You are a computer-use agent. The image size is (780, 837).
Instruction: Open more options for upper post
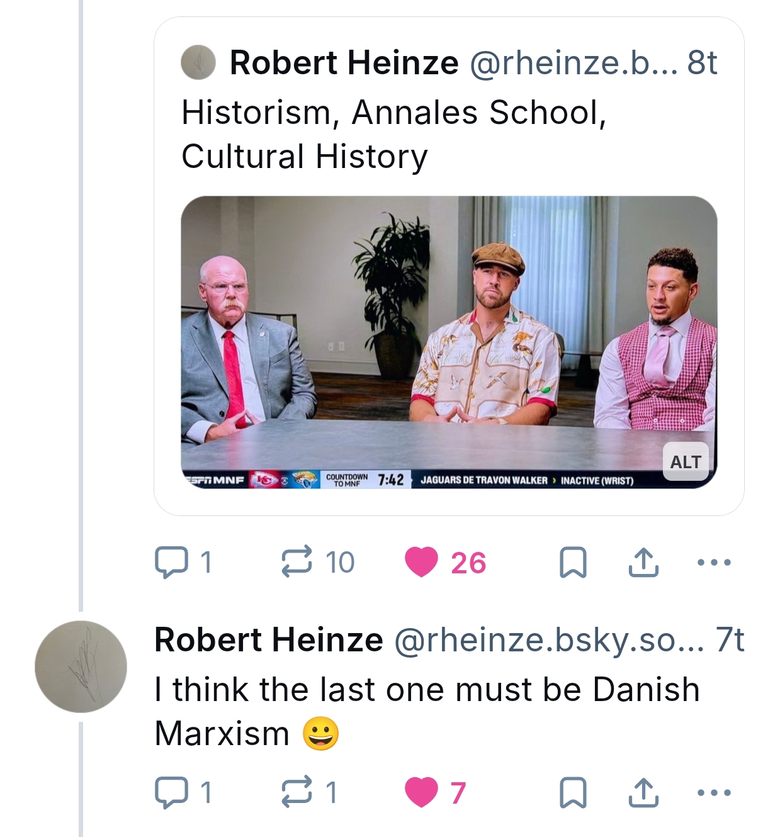point(714,562)
